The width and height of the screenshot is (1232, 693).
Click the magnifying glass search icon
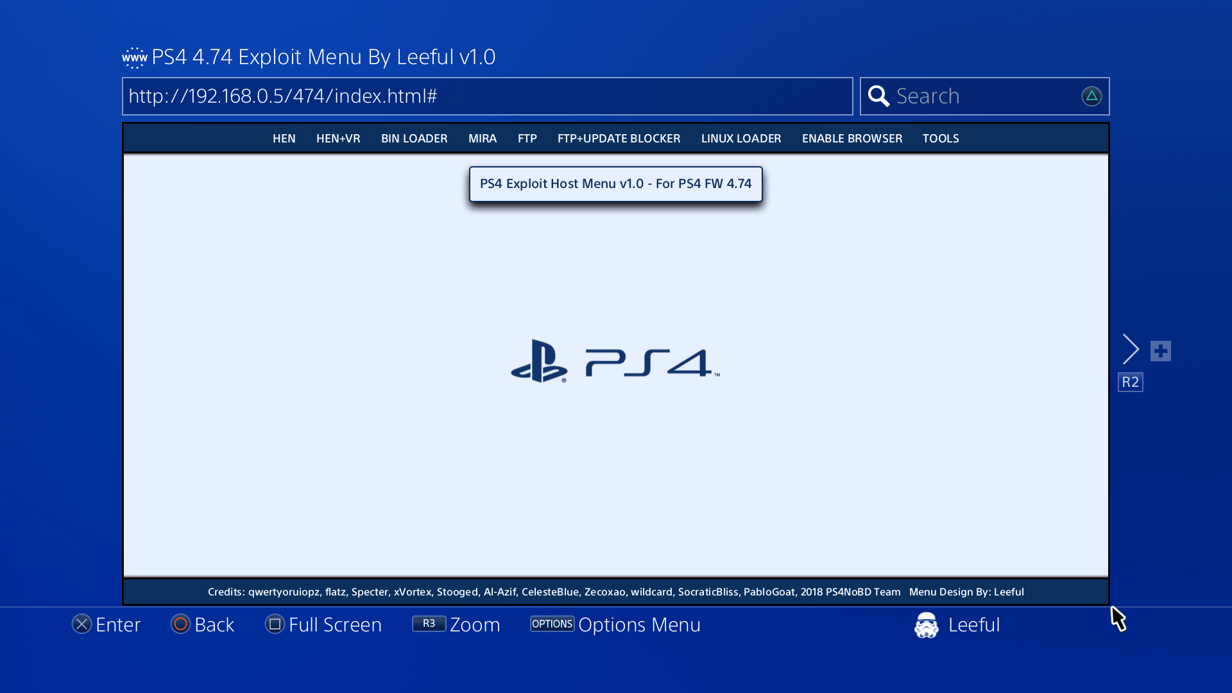(x=878, y=96)
